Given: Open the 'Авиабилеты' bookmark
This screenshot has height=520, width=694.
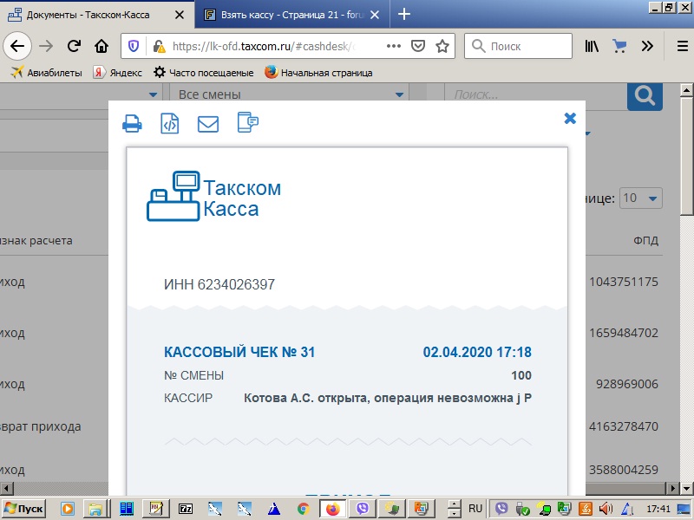Looking at the screenshot, I should [x=46, y=73].
